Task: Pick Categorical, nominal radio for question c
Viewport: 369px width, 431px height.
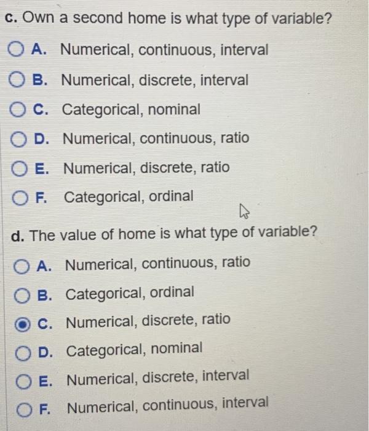Action: tap(17, 110)
